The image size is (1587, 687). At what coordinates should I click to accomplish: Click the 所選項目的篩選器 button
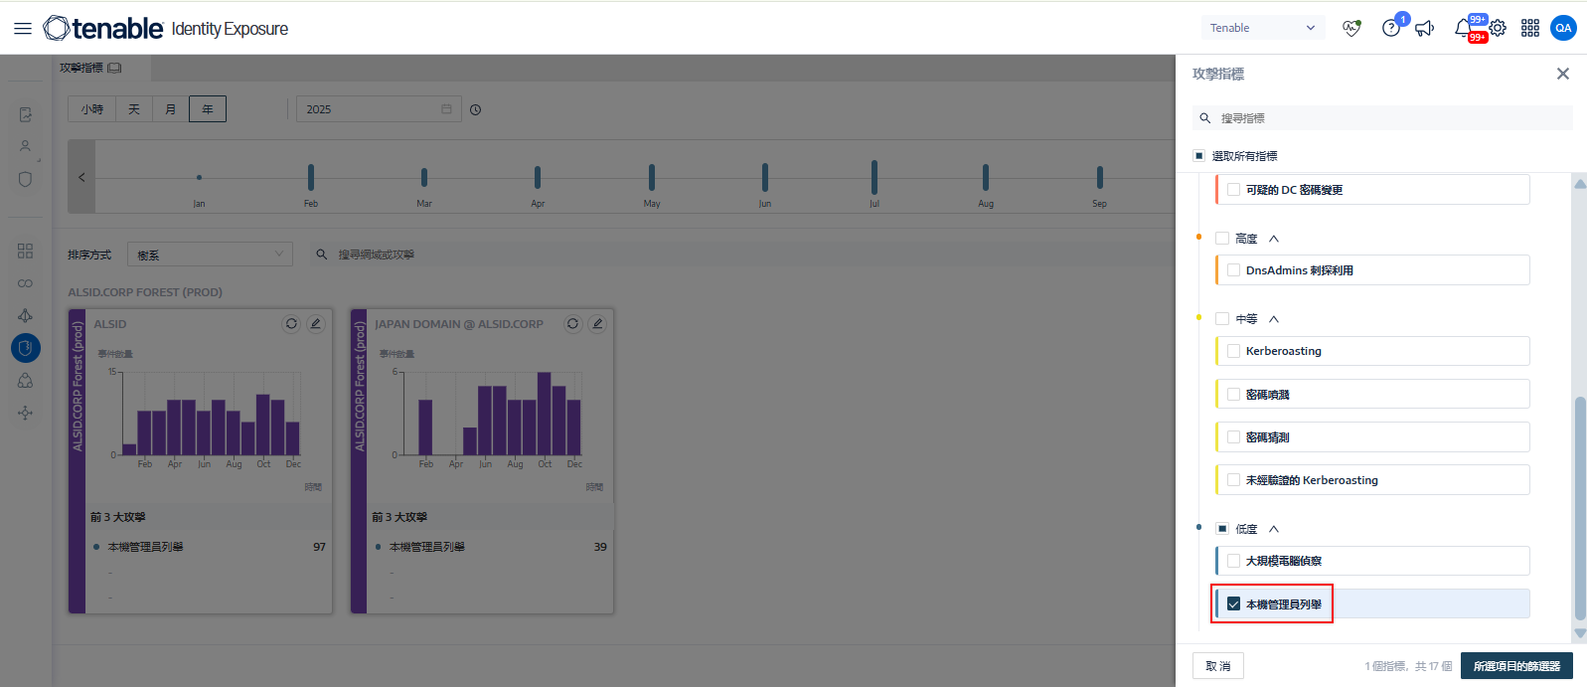click(1516, 666)
